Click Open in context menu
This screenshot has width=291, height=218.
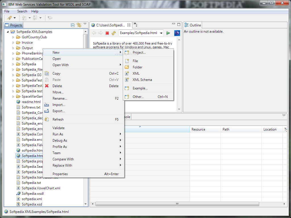click(x=84, y=59)
